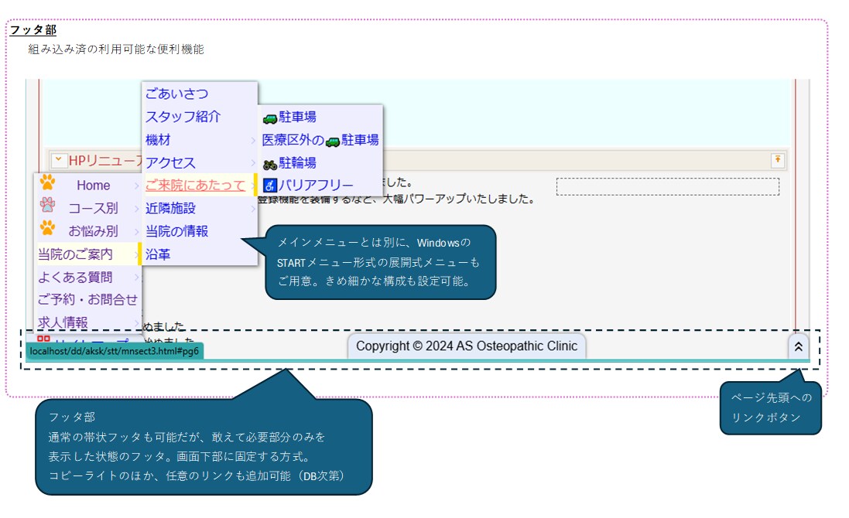The height and width of the screenshot is (518, 849).
Task: Click the wheelchair icon before バリアフリー
Action: click(x=269, y=186)
